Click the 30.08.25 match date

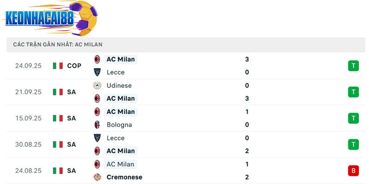click(x=28, y=144)
